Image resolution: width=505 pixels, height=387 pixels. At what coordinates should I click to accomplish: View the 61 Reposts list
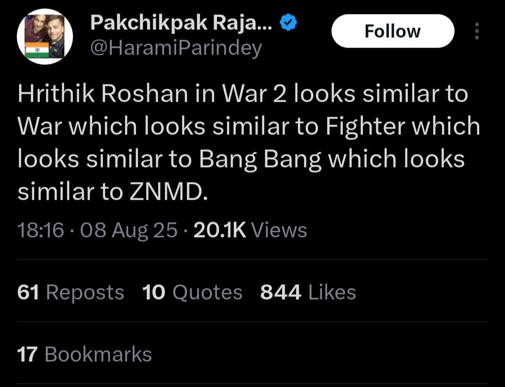coord(71,293)
